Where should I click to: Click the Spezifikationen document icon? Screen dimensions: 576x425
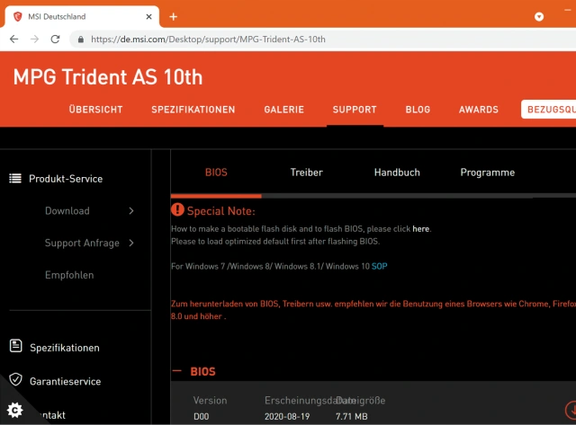coord(15,347)
